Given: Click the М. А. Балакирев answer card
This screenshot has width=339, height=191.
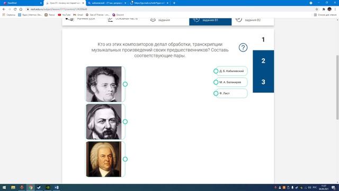Looking at the screenshot, I should point(231,82).
